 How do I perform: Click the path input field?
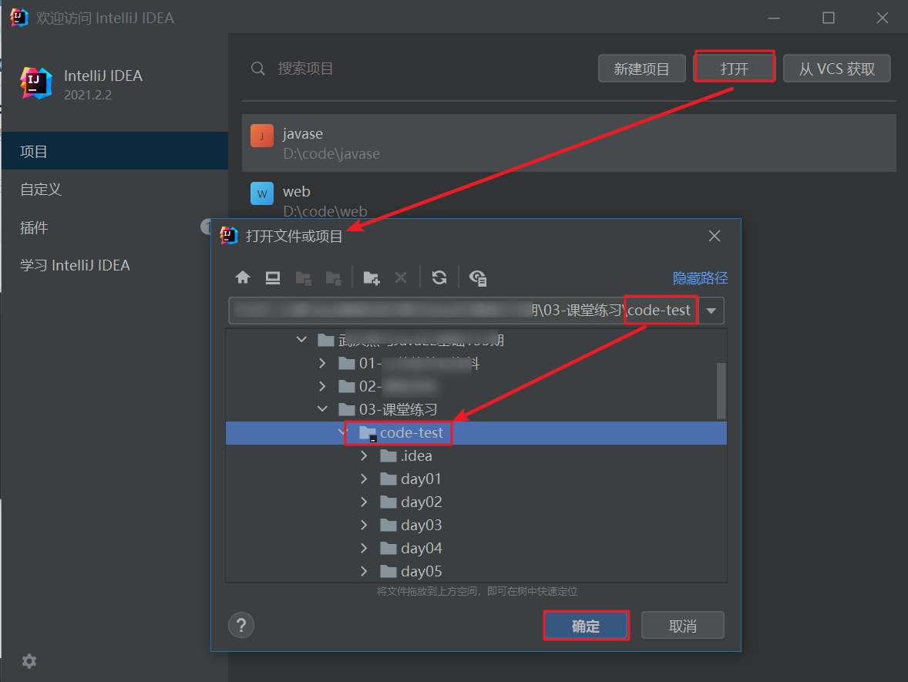[x=463, y=311]
